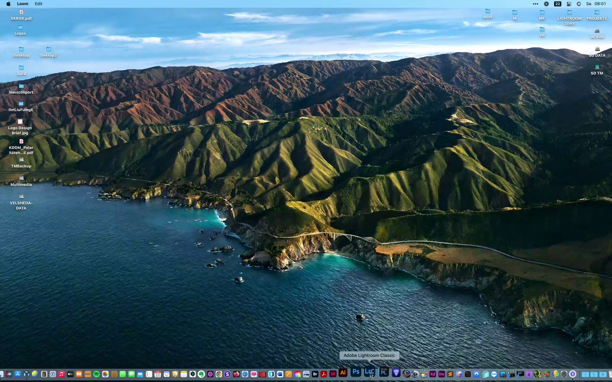The height and width of the screenshot is (382, 612).
Task: Open the Edit menu
Action: click(x=38, y=3)
